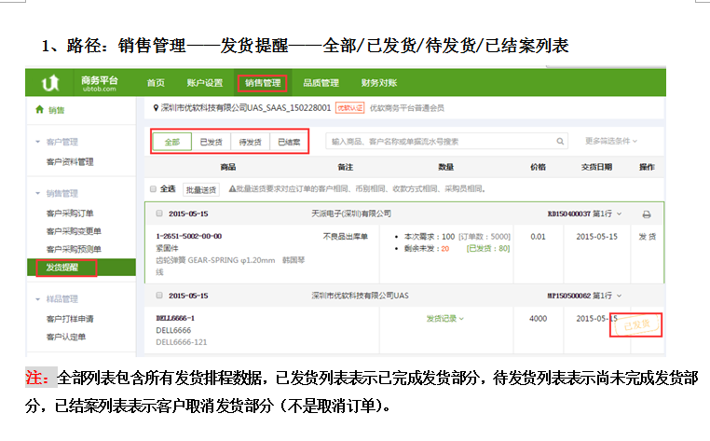Tick the checkbox for second 2015-05-15 order
Image resolution: width=710 pixels, height=441 pixels.
[x=159, y=295]
